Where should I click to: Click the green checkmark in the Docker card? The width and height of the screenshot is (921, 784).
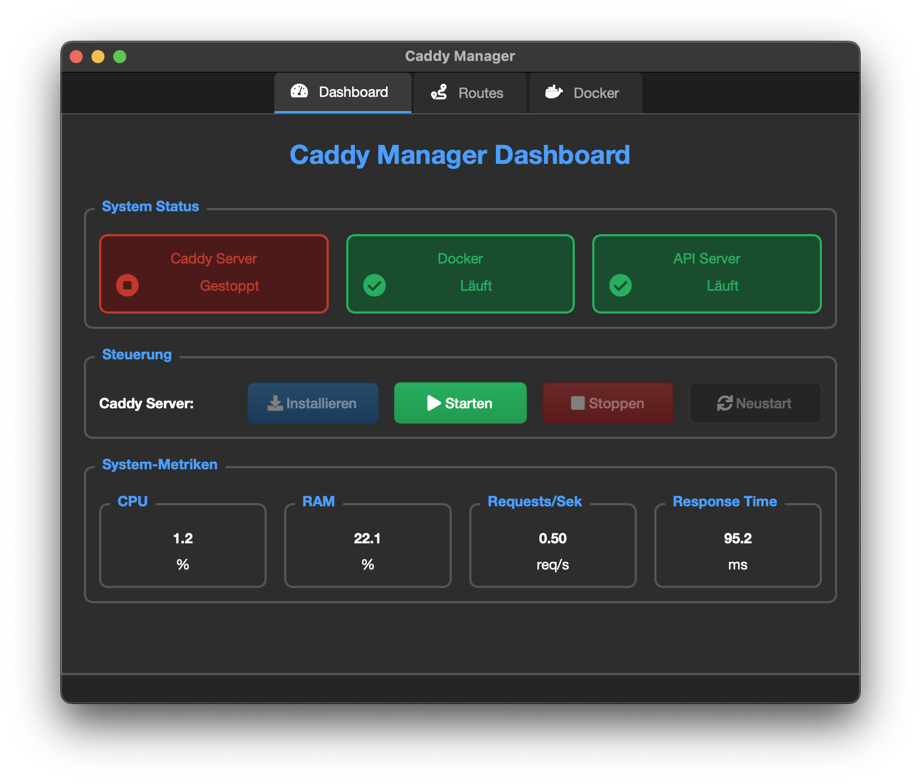coord(374,285)
